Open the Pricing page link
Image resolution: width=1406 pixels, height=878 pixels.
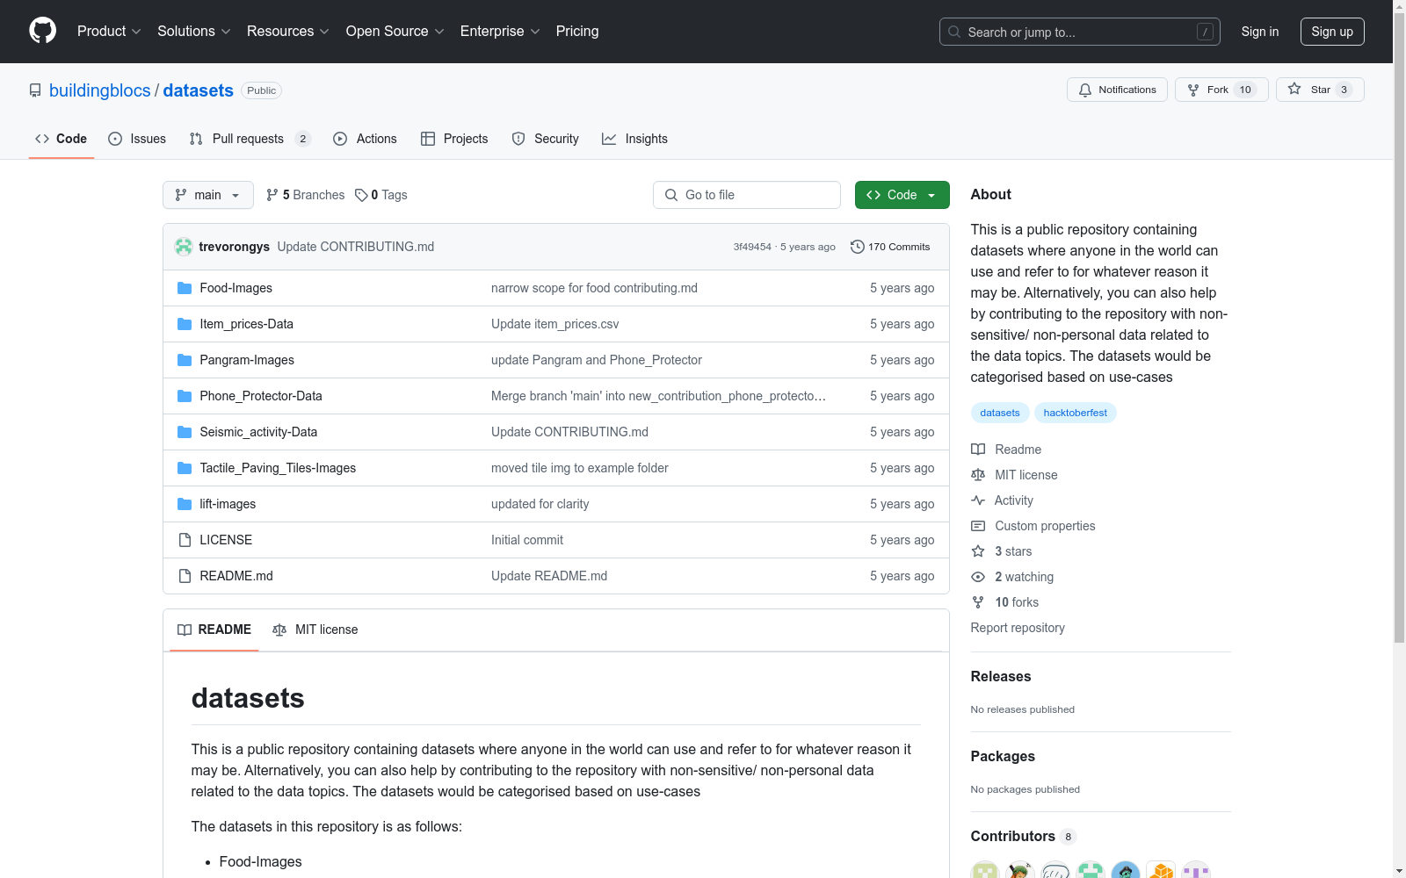577,31
